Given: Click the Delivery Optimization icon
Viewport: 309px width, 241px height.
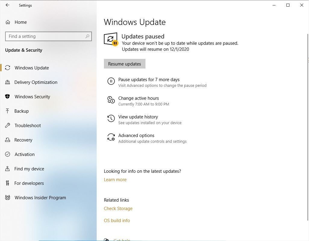Looking at the screenshot, I should tap(8, 82).
